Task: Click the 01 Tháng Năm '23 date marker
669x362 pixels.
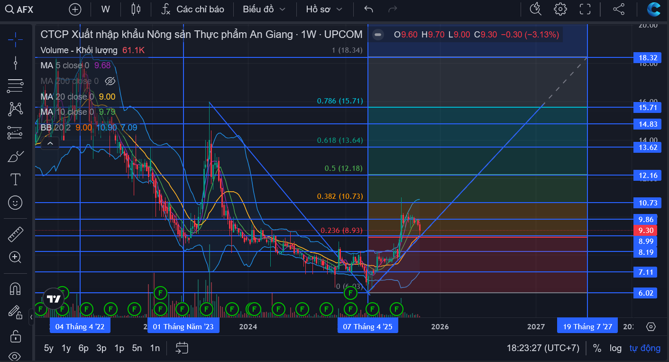Action: (183, 326)
